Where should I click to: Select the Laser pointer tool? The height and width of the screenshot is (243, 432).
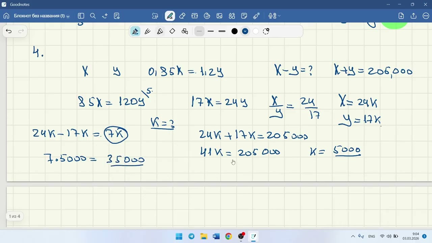tap(256, 16)
